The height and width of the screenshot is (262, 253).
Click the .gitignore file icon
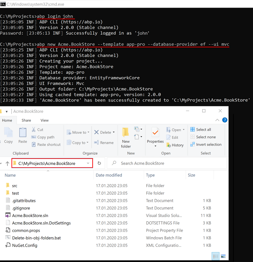(x=8, y=208)
